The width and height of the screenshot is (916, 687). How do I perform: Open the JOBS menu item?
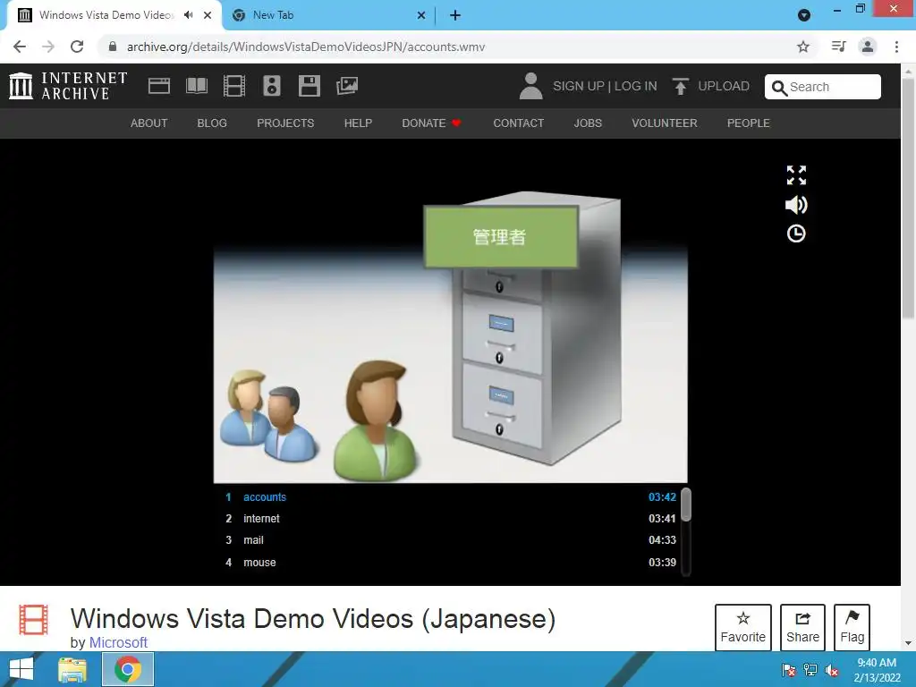588,123
